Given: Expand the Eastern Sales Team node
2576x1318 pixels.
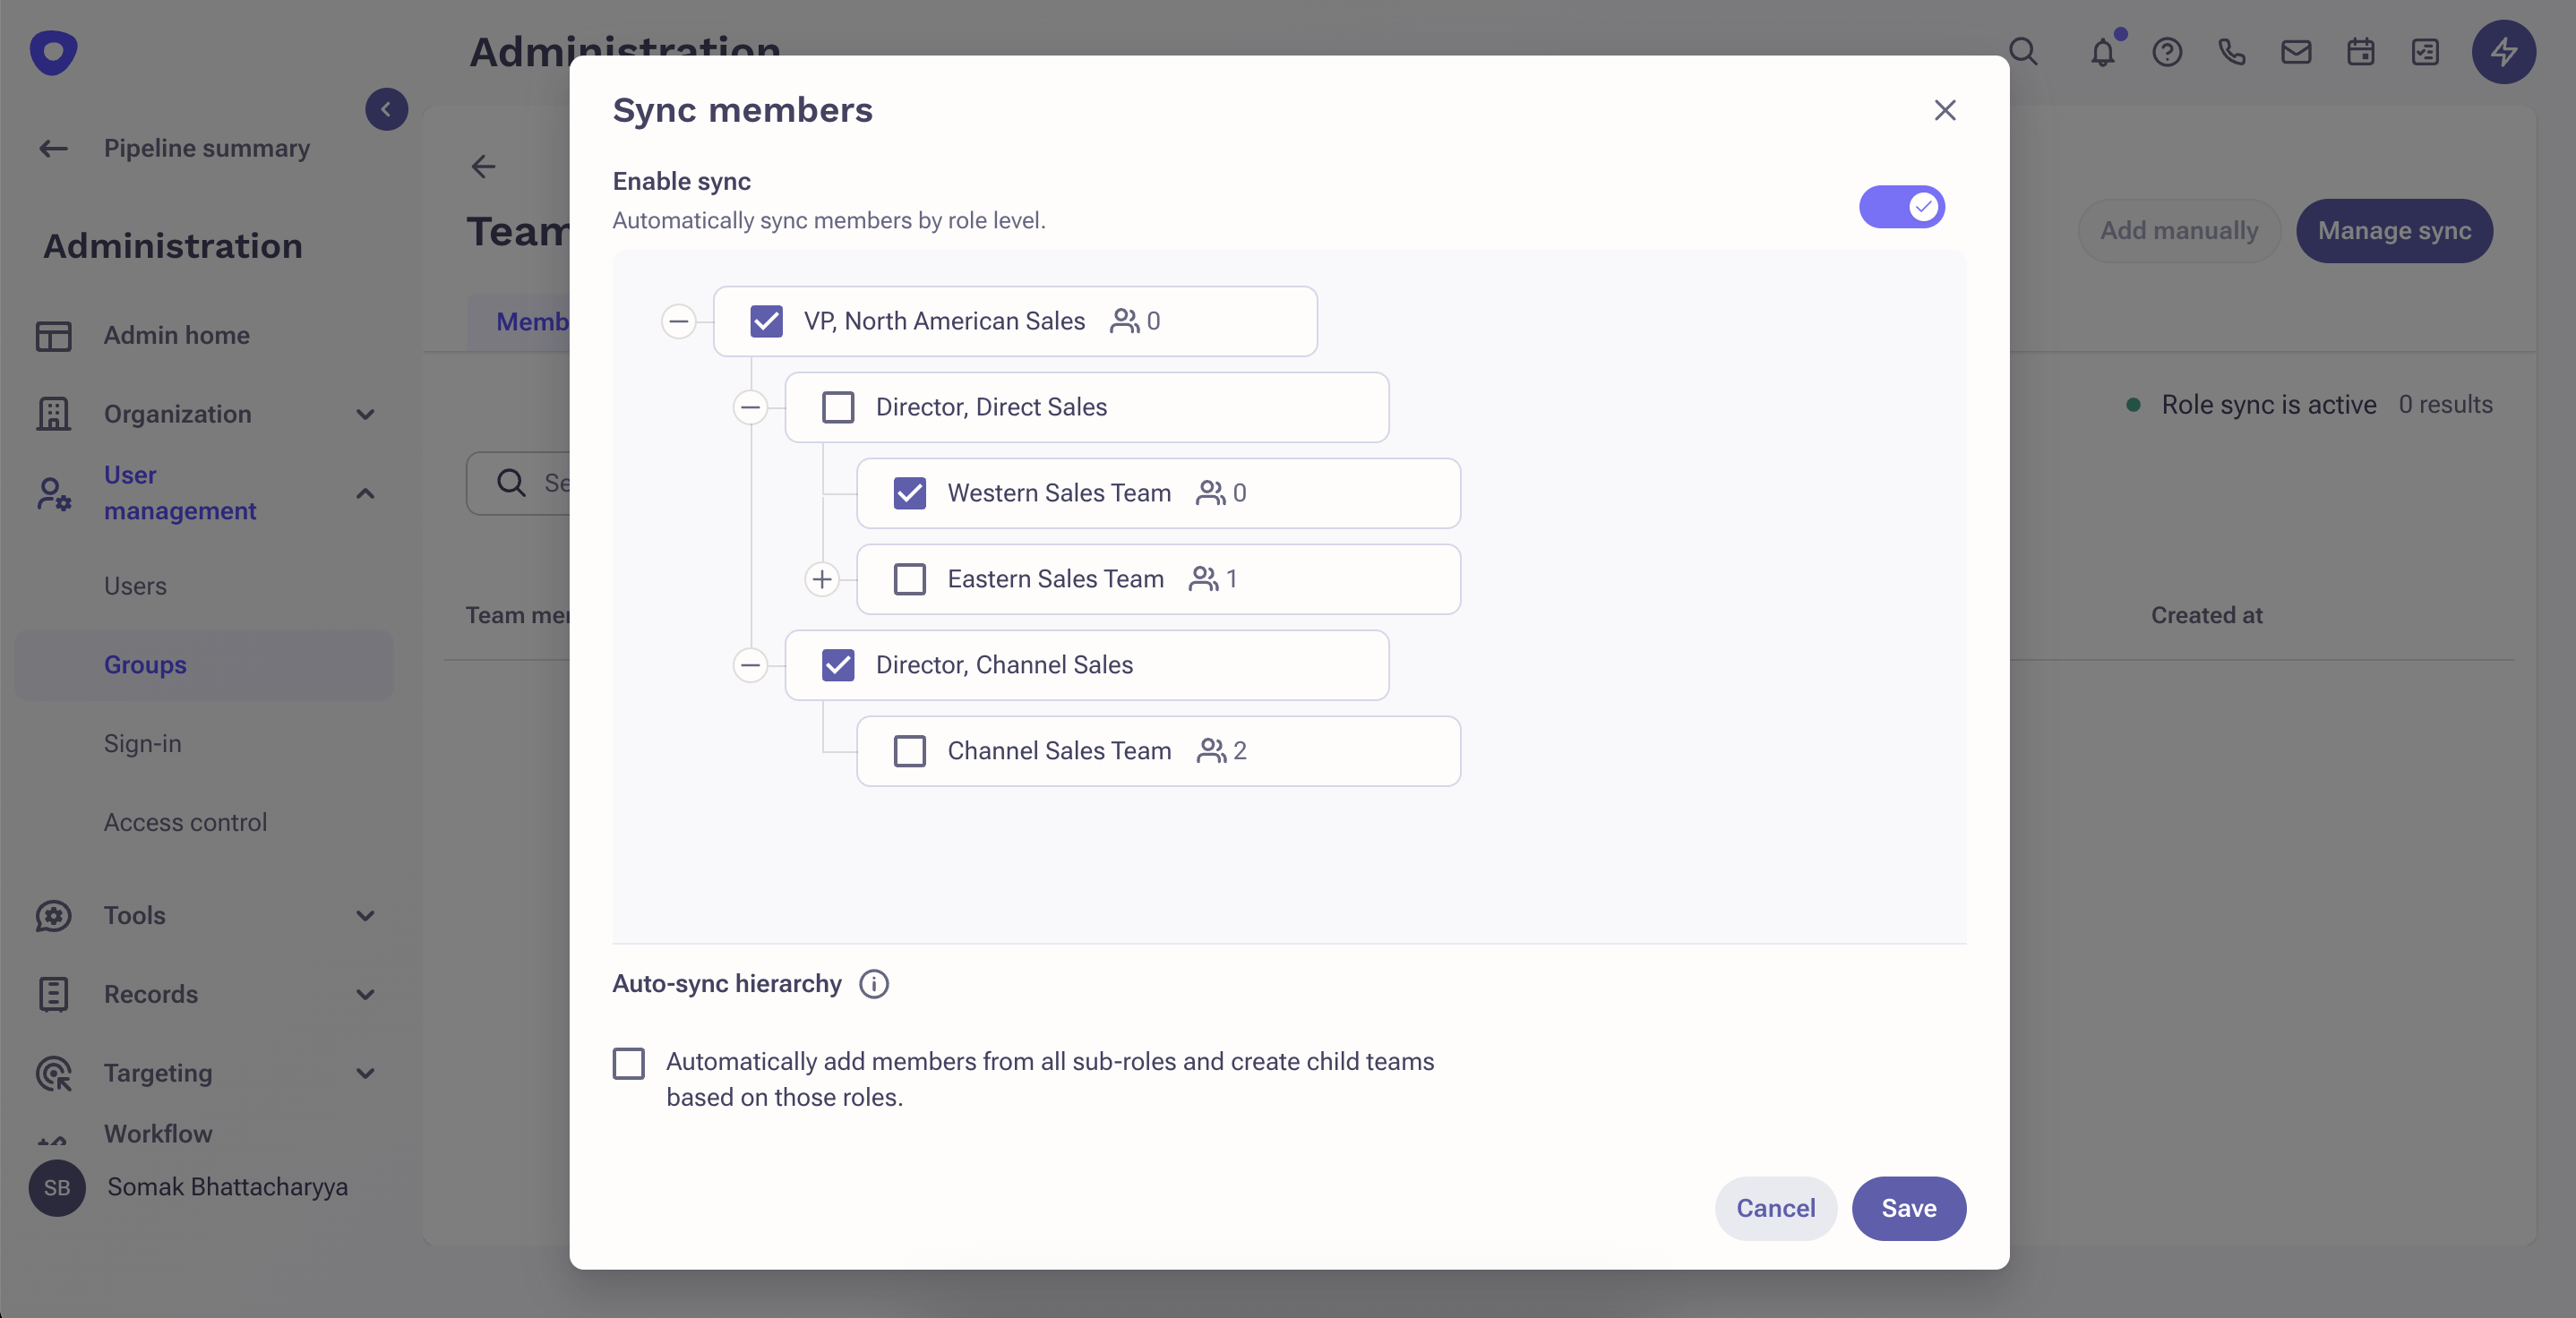Looking at the screenshot, I should pos(822,579).
